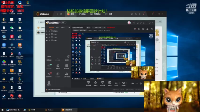The height and width of the screenshot is (112, 200).
Task: Open the 同房PK tool
Action: click(49, 83)
